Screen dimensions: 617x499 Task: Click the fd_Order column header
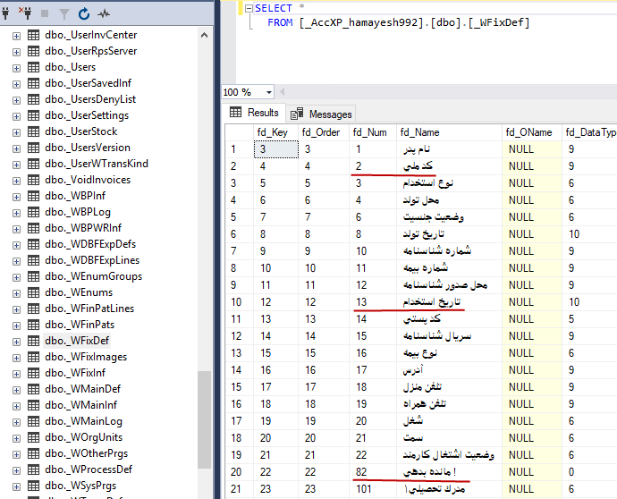pos(322,132)
